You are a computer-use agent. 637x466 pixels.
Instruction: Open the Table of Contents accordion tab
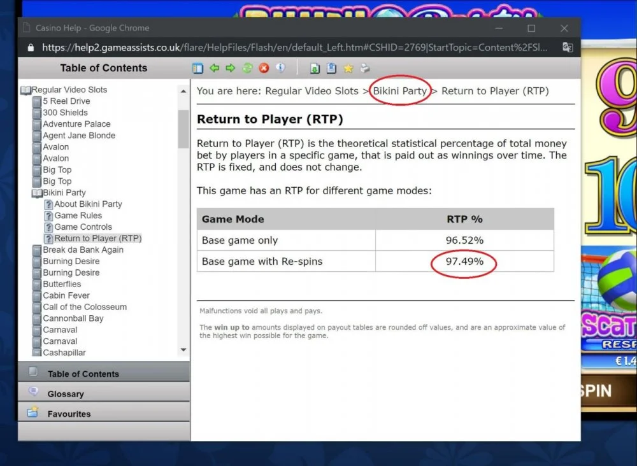(x=104, y=372)
